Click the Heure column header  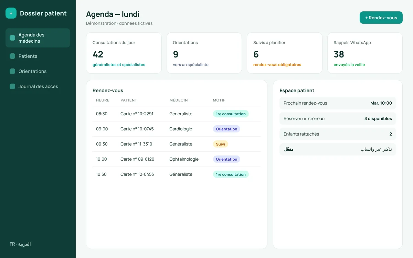103,100
